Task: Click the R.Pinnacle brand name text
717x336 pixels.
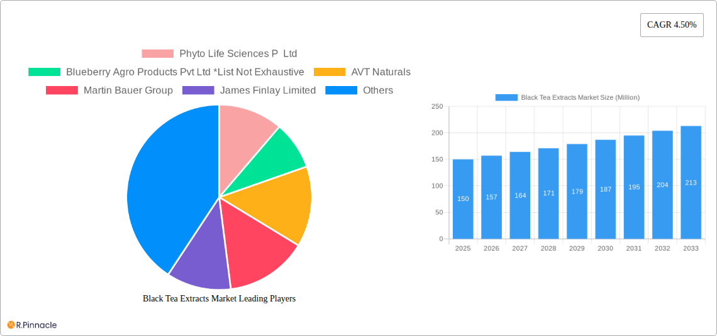Action: (36, 325)
